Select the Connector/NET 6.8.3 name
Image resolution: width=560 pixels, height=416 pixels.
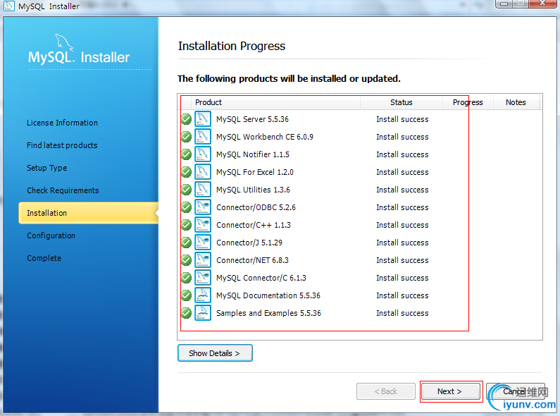[252, 260]
